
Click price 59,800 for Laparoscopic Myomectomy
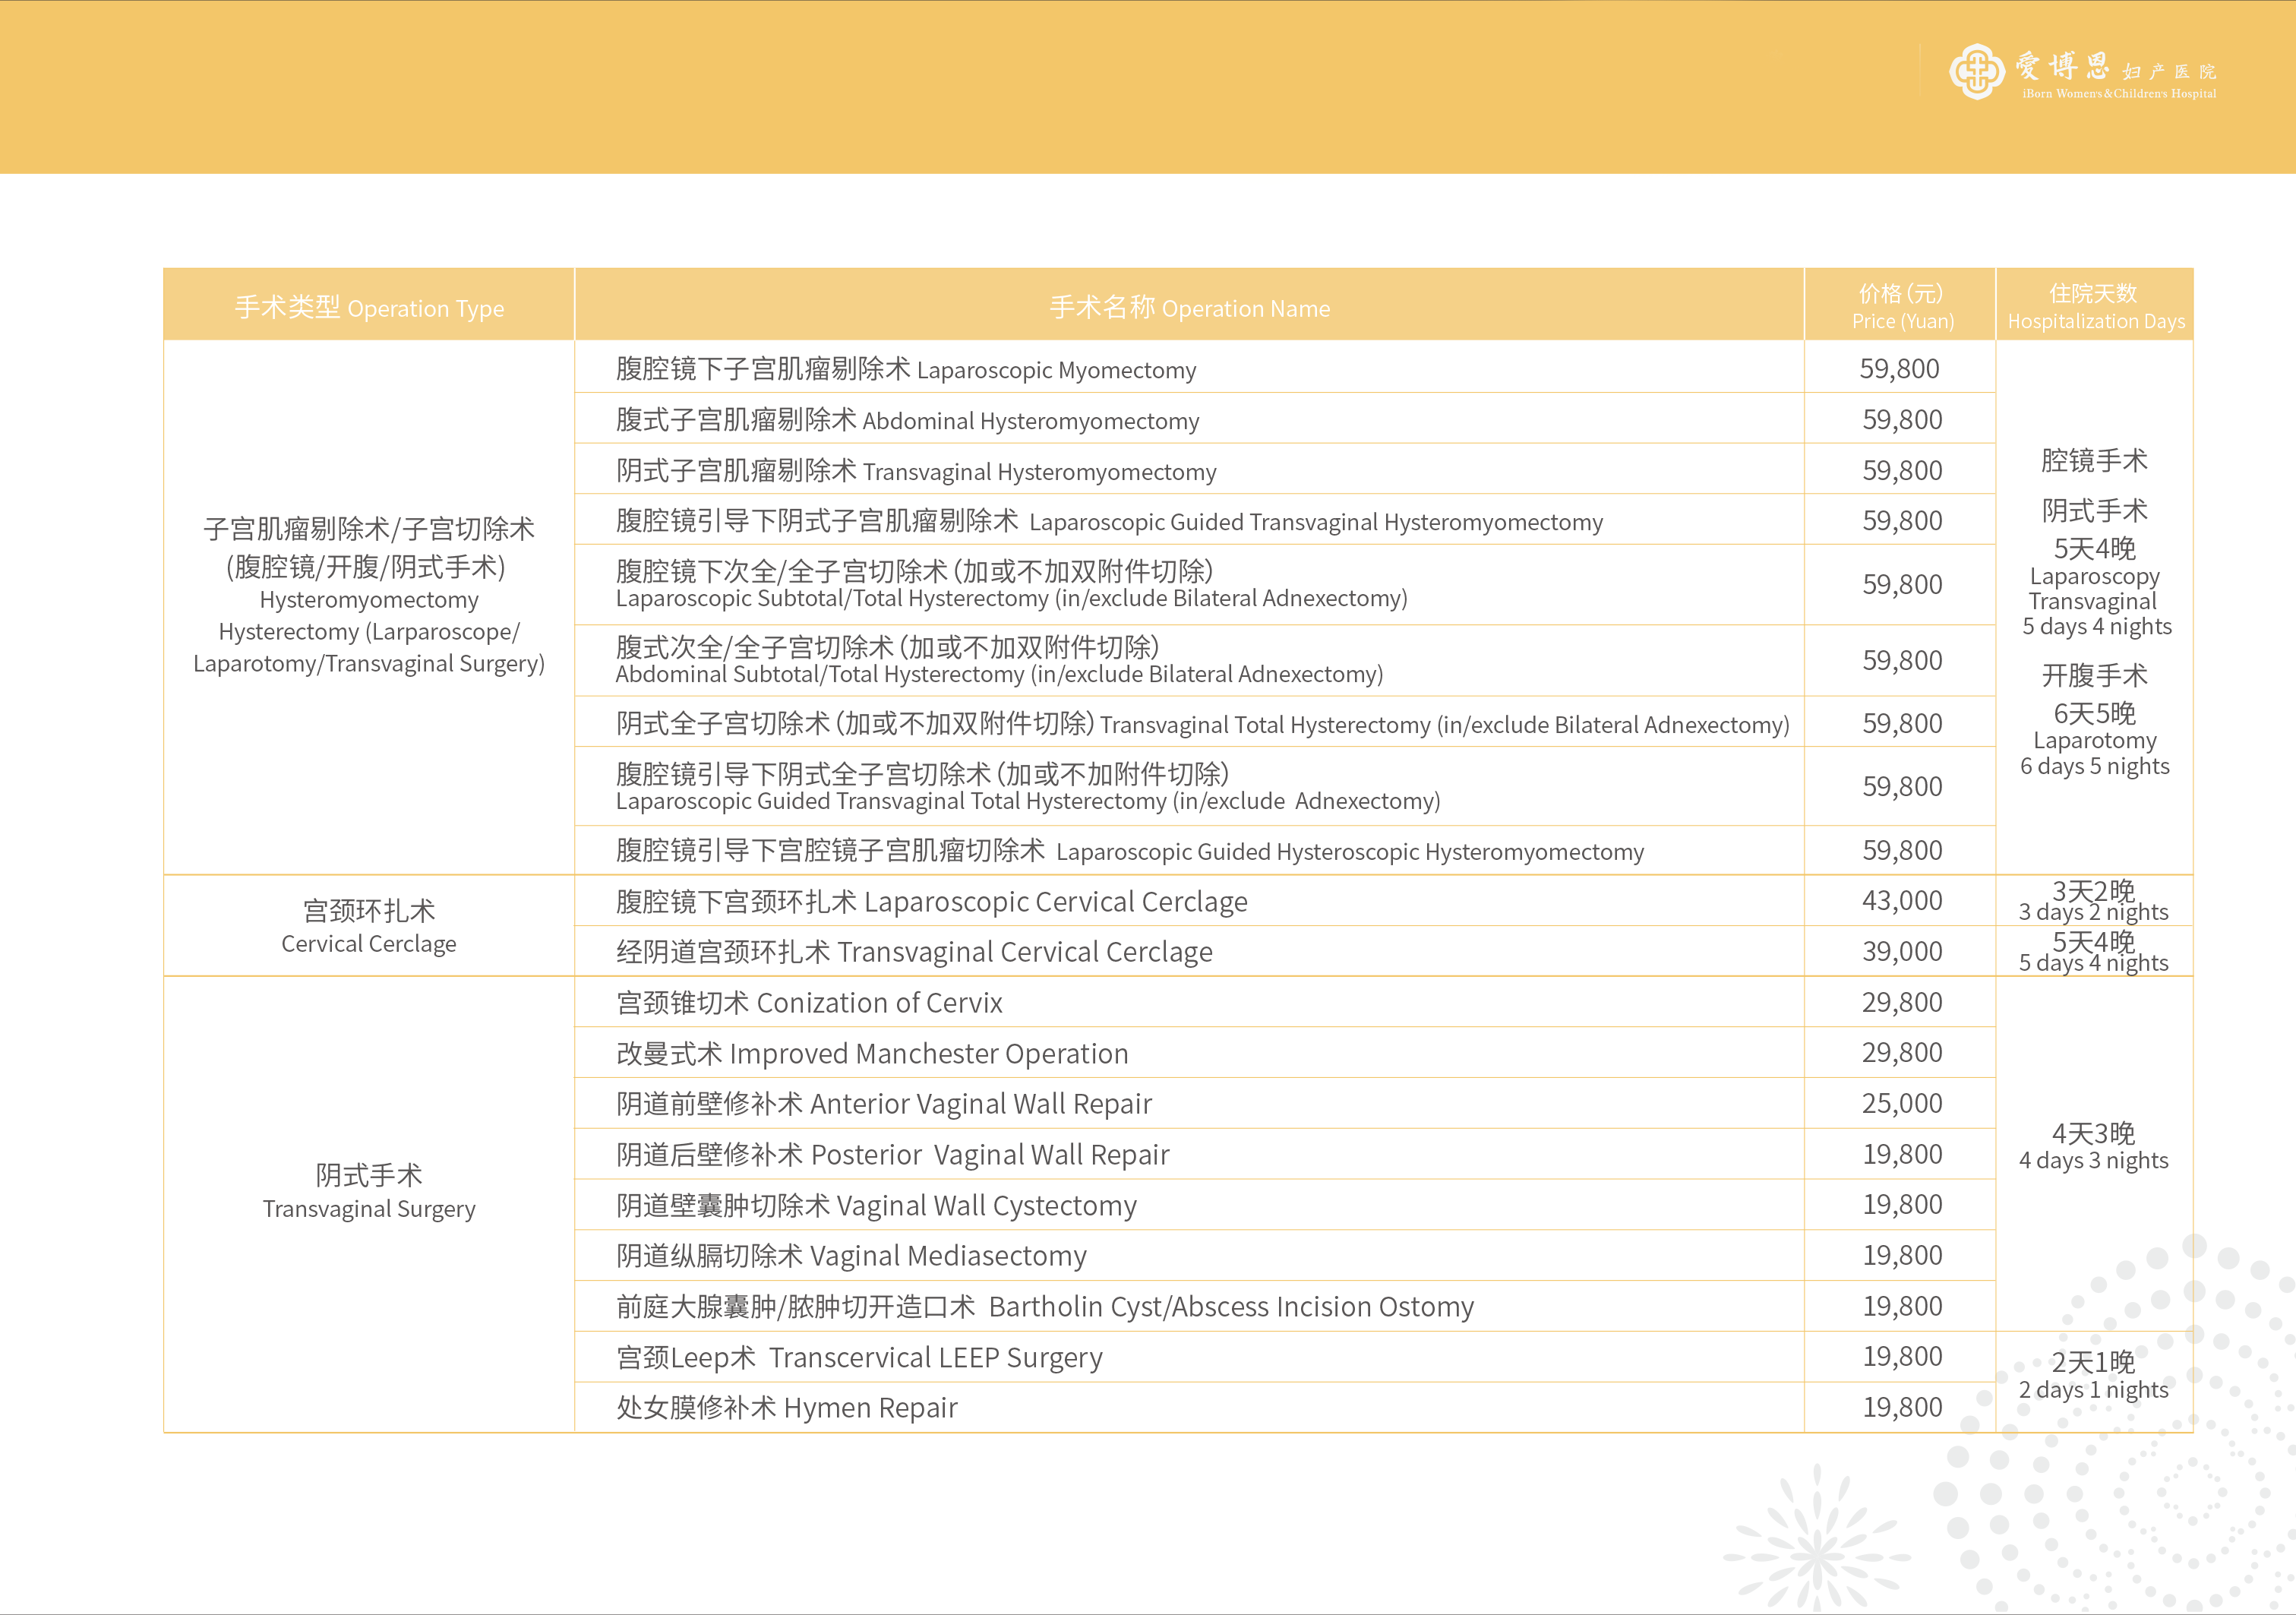[1901, 368]
